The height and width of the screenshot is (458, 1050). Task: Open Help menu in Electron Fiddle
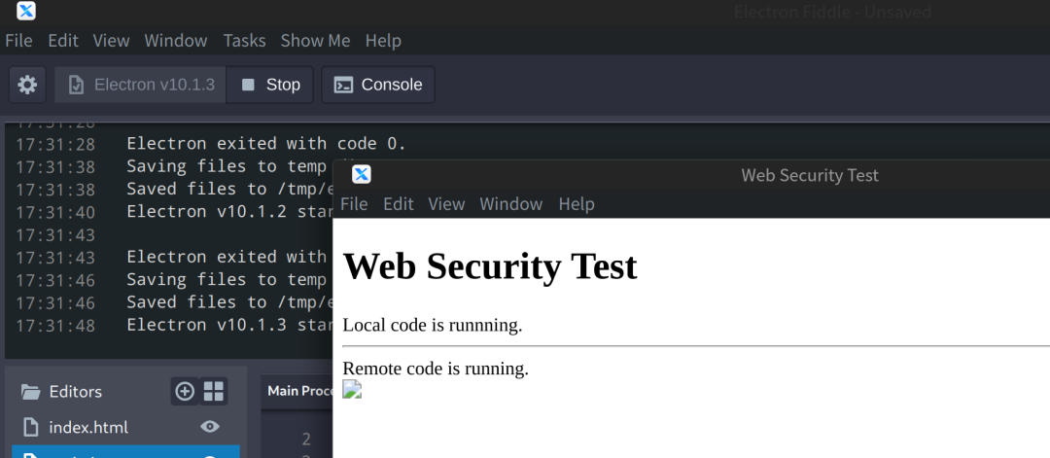point(383,41)
